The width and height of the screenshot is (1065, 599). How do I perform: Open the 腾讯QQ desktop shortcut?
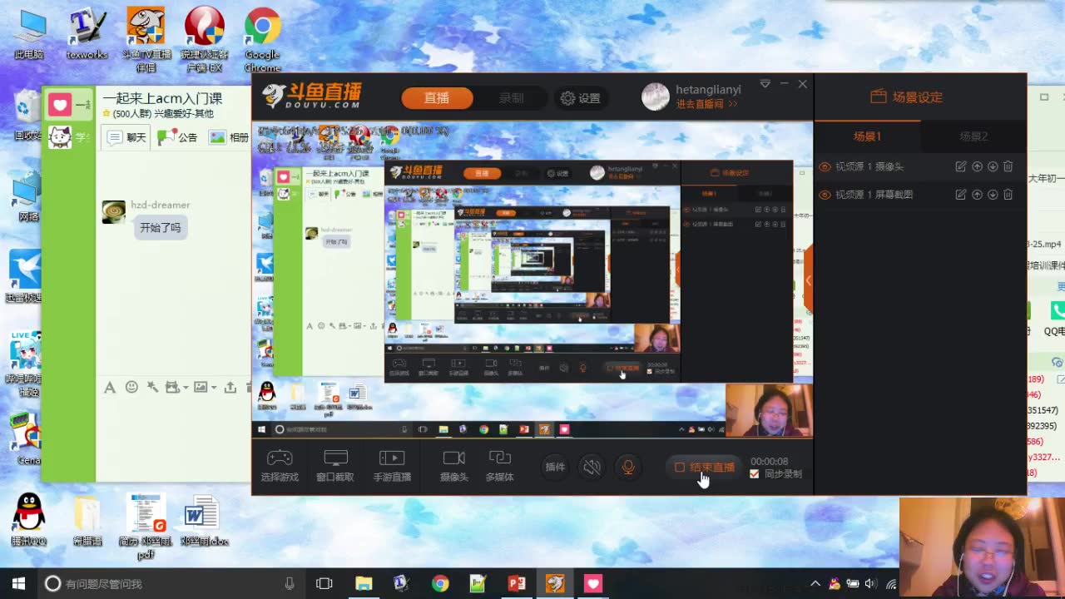pyautogui.click(x=29, y=519)
